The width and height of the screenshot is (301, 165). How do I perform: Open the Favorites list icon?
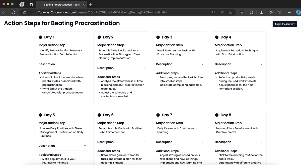(271, 12)
